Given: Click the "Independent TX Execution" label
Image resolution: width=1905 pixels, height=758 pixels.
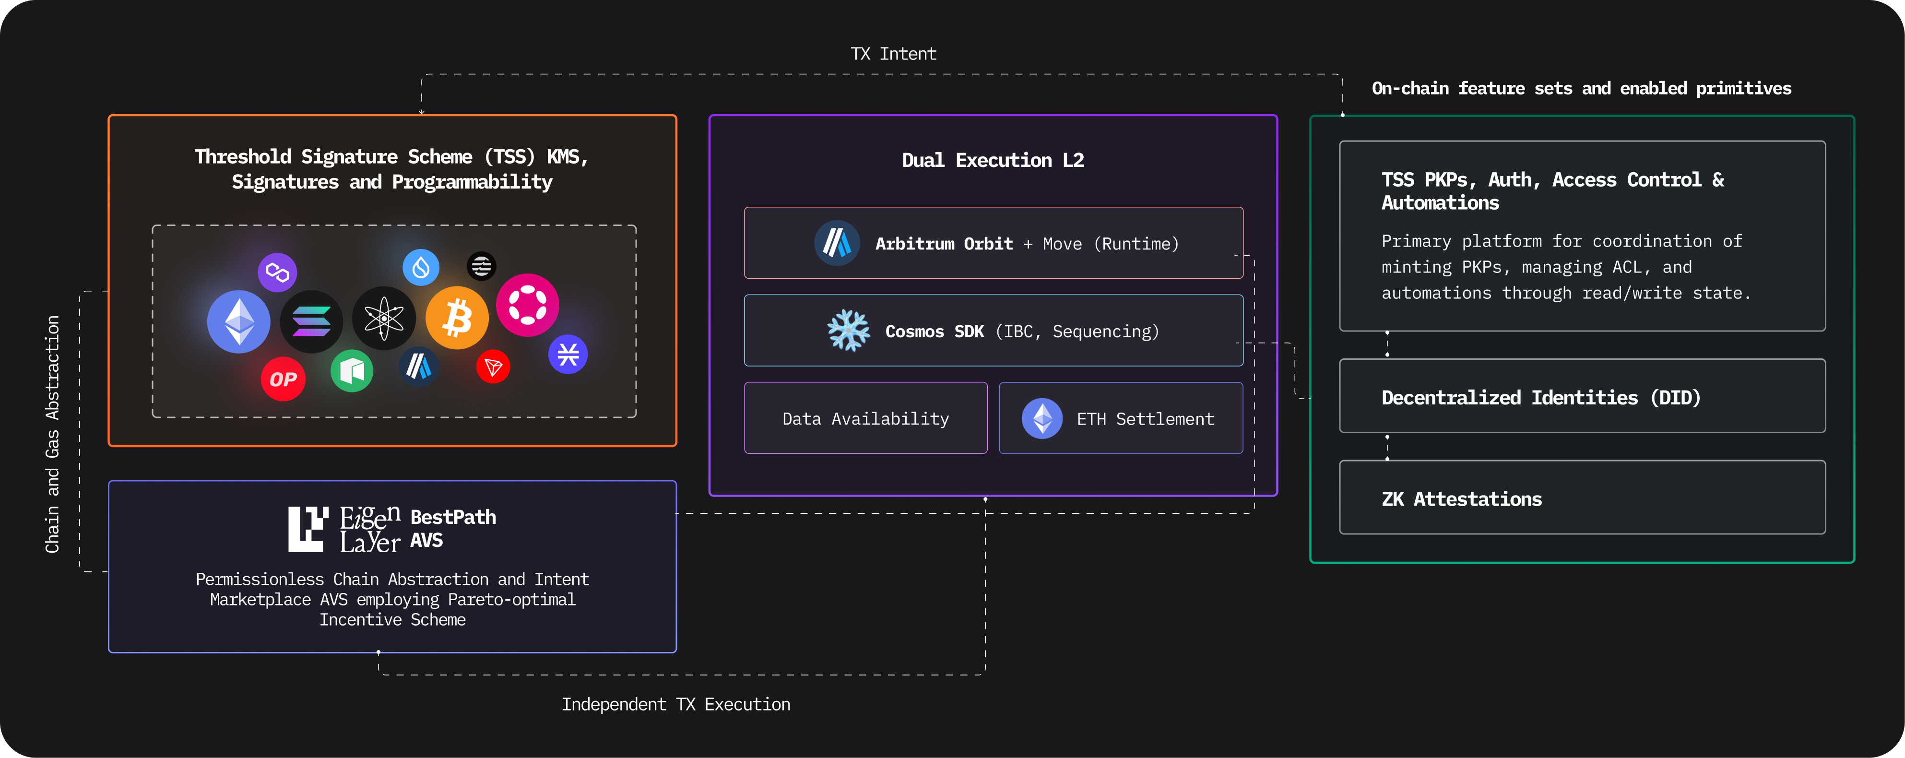Looking at the screenshot, I should coord(676,704).
